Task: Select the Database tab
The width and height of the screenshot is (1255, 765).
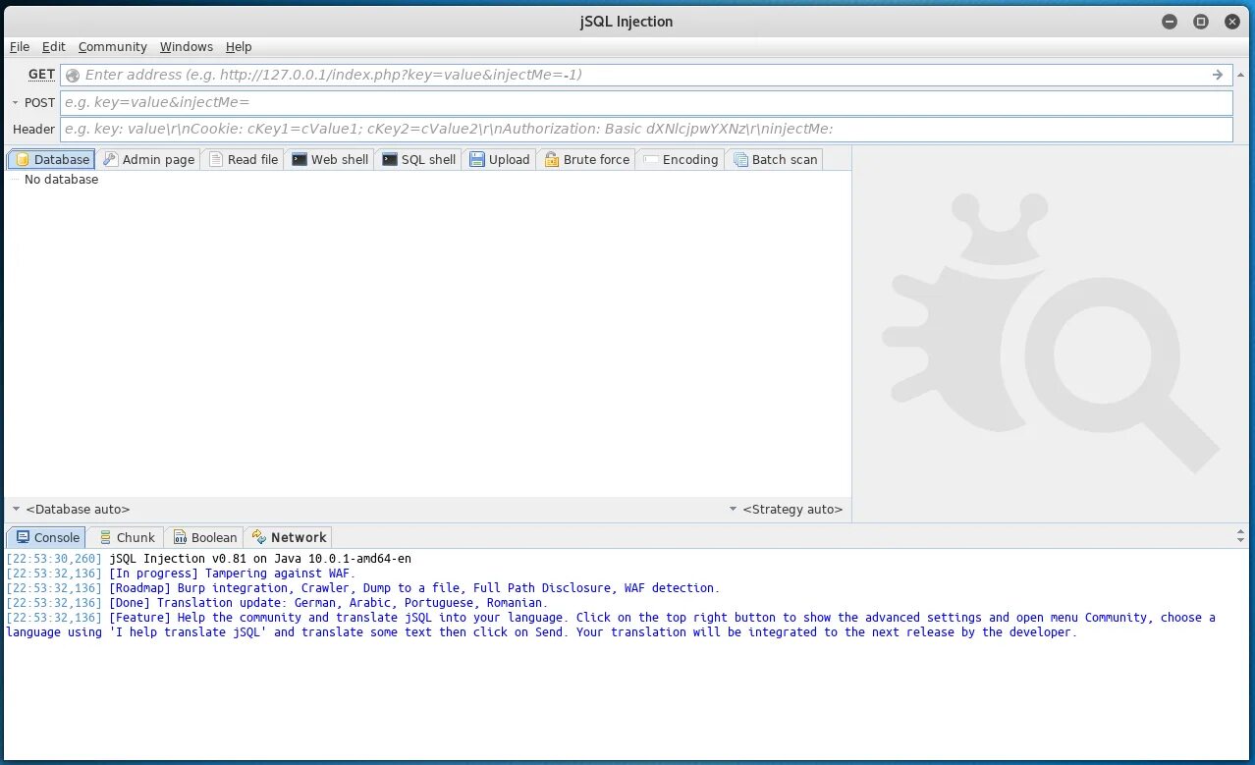Action: [51, 159]
